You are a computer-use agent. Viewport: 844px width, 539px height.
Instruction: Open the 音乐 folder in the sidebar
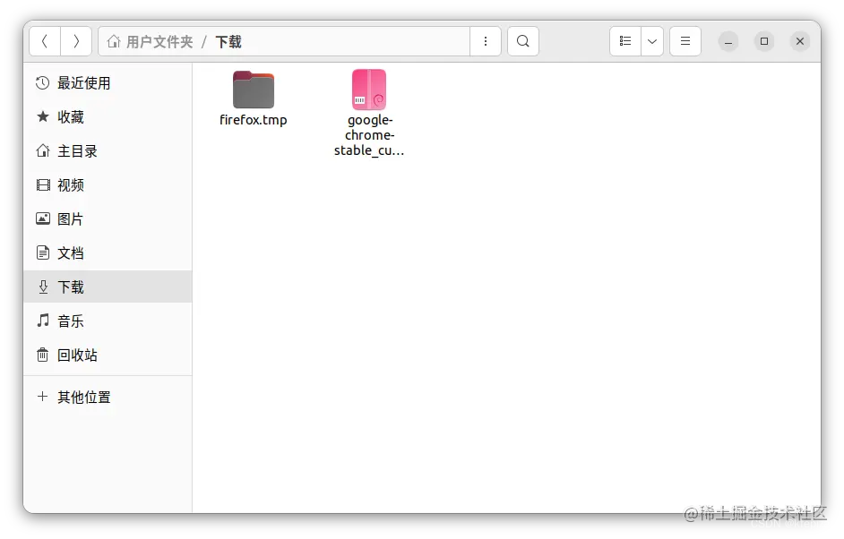pos(108,321)
